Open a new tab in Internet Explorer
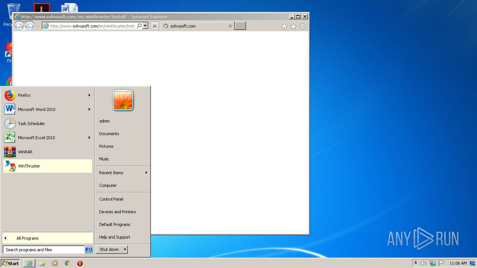The height and width of the screenshot is (268, 477). coord(240,26)
